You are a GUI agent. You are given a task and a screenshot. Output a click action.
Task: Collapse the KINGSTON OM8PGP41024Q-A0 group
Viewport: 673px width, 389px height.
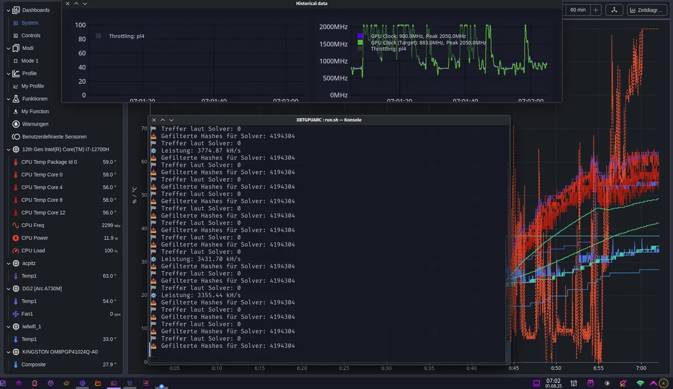coord(8,352)
